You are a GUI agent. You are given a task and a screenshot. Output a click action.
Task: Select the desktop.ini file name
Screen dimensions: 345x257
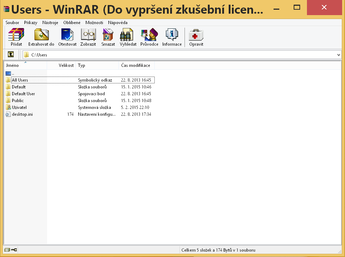point(22,114)
